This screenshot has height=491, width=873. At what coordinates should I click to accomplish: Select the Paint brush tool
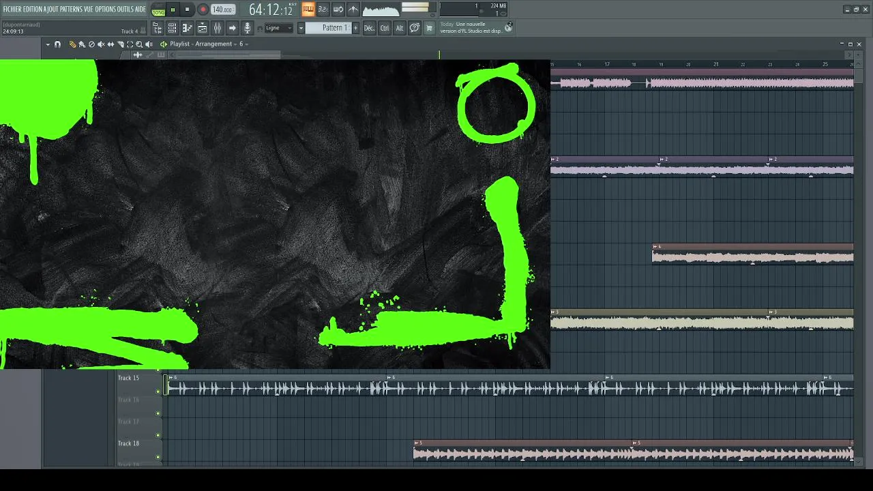click(x=82, y=44)
